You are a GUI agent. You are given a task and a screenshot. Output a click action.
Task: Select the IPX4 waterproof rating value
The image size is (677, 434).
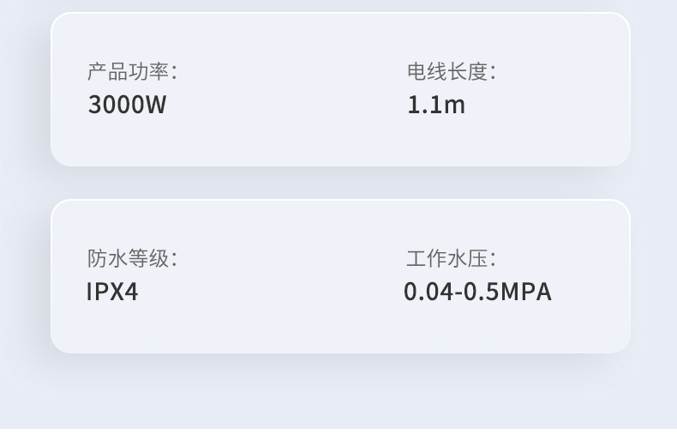point(112,292)
